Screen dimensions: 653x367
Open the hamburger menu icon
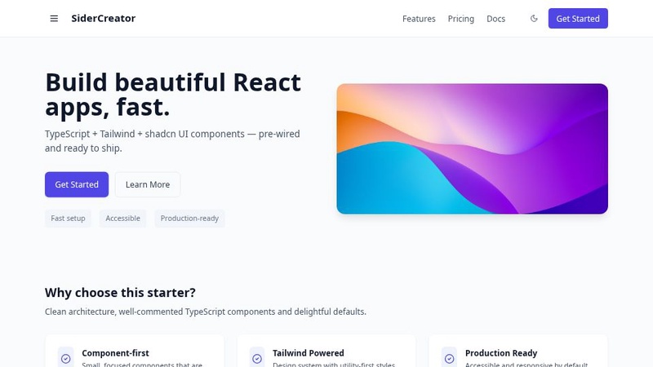pyautogui.click(x=54, y=18)
